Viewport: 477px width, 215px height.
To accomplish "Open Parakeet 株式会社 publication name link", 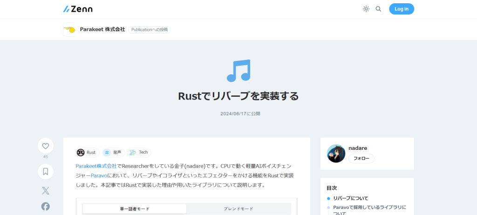I will (x=102, y=29).
